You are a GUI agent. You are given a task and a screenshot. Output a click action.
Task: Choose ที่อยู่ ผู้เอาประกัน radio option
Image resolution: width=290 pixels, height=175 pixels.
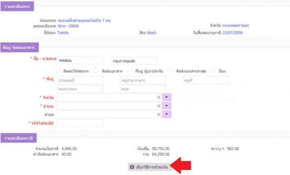click(129, 70)
